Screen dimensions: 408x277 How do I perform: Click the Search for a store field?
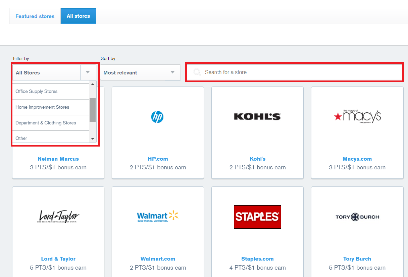295,72
